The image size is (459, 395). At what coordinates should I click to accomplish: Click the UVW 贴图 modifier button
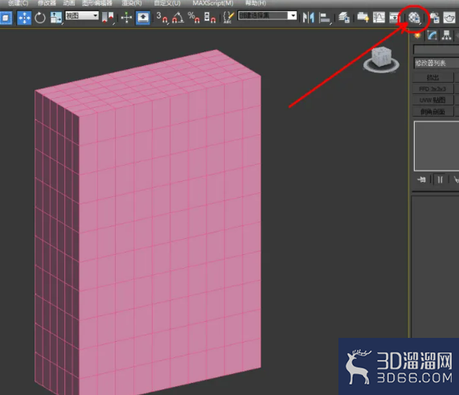point(433,101)
